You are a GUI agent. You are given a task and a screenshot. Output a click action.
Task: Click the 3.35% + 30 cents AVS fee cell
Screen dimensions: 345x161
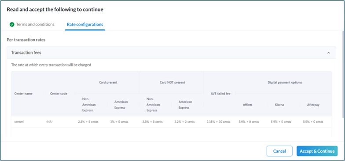(218, 121)
